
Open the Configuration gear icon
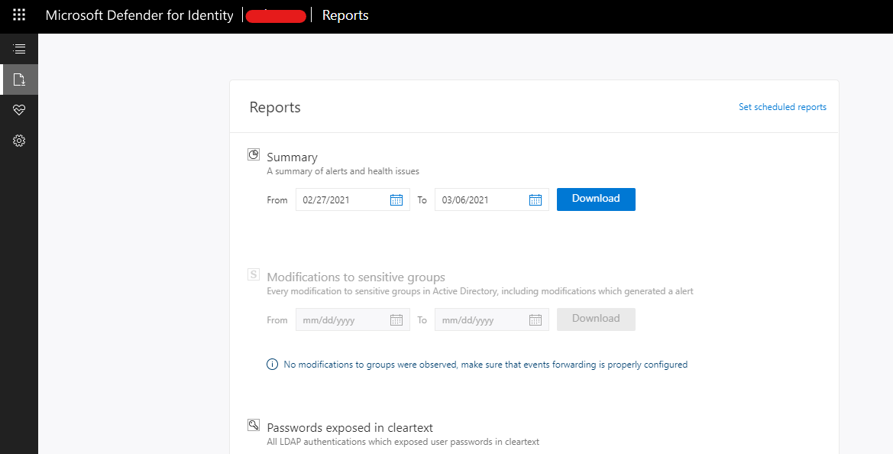coord(19,141)
